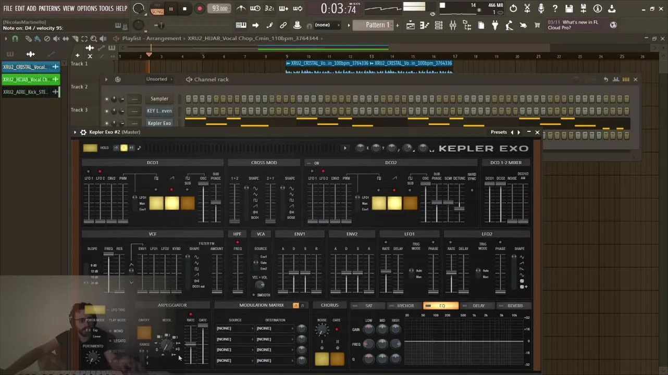Click the link chain icon
The image size is (668, 375).
[283, 25]
